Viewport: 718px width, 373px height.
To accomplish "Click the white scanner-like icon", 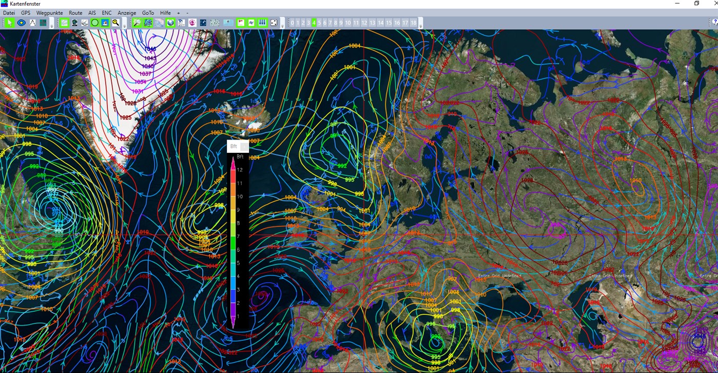I will coord(85,23).
